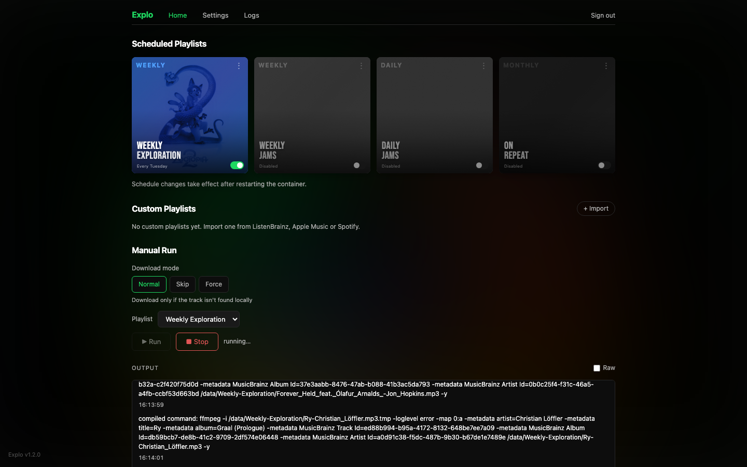Click the Explo v1.2.0 version label
Screen dimensions: 747x467
click(x=24, y=455)
